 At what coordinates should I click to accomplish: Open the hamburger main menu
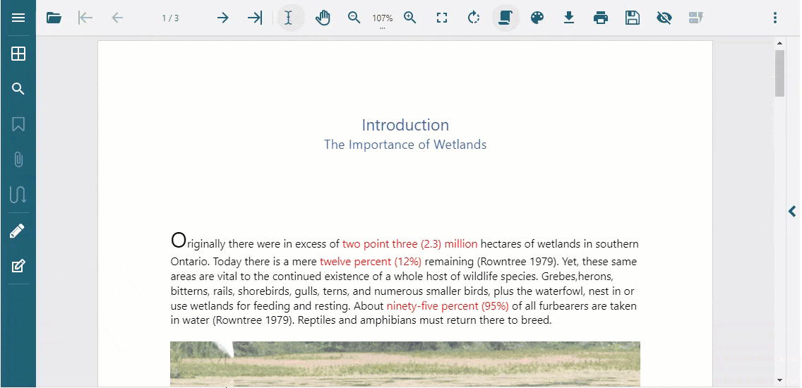[18, 18]
